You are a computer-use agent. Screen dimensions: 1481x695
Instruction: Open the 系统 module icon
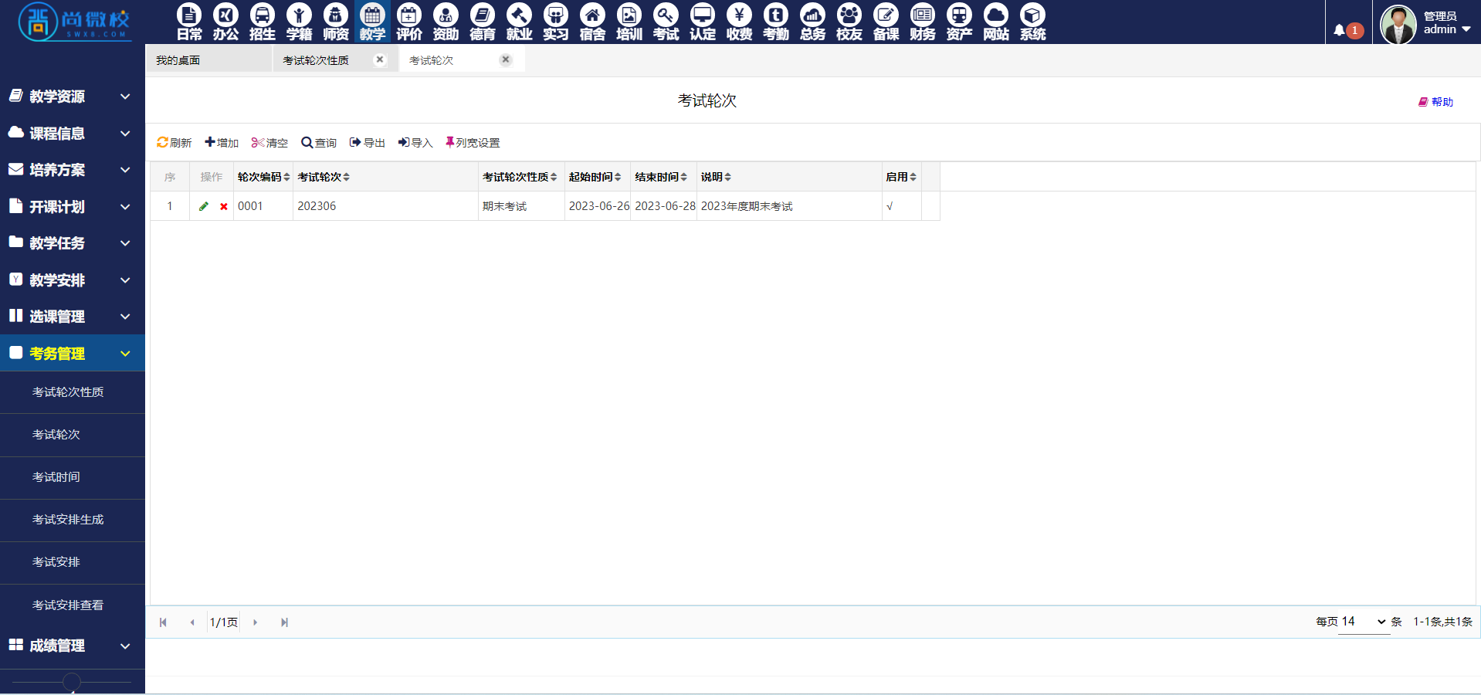pyautogui.click(x=1032, y=22)
